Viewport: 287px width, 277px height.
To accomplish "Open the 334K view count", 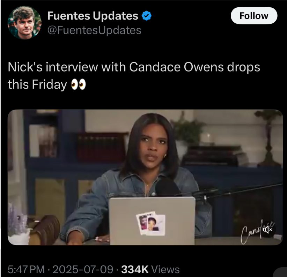I will coord(135,269).
